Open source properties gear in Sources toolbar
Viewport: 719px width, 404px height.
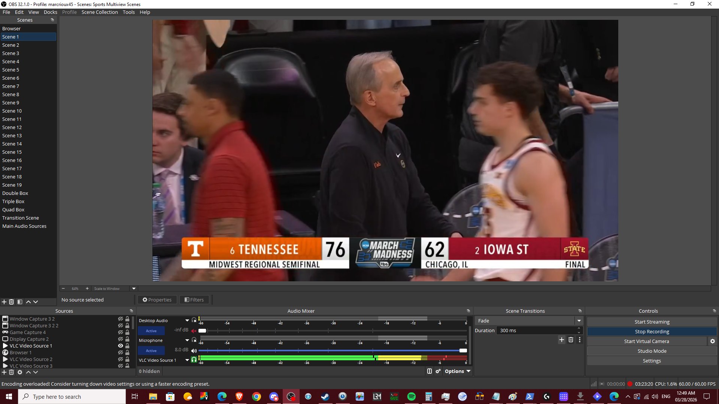pos(20,372)
